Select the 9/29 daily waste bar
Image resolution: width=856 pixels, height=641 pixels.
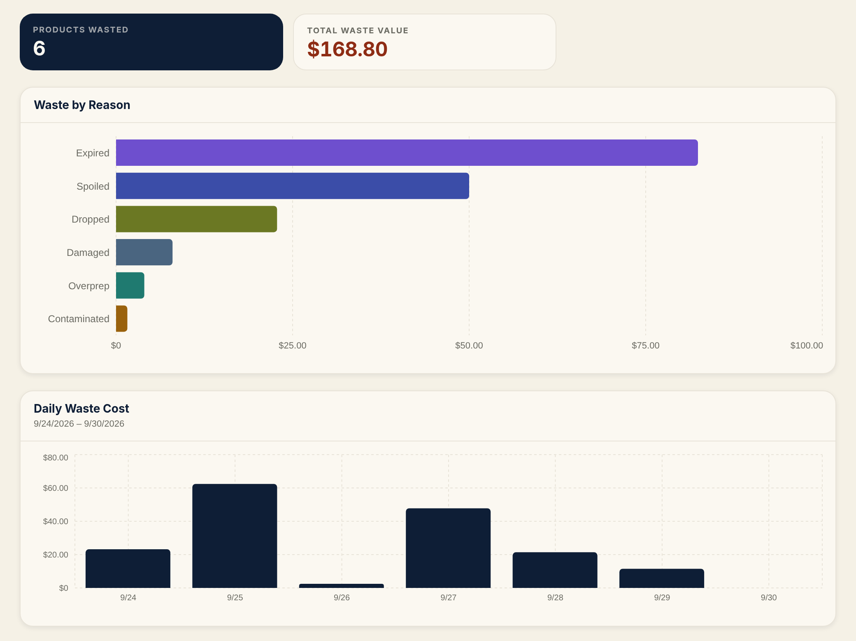(x=662, y=578)
